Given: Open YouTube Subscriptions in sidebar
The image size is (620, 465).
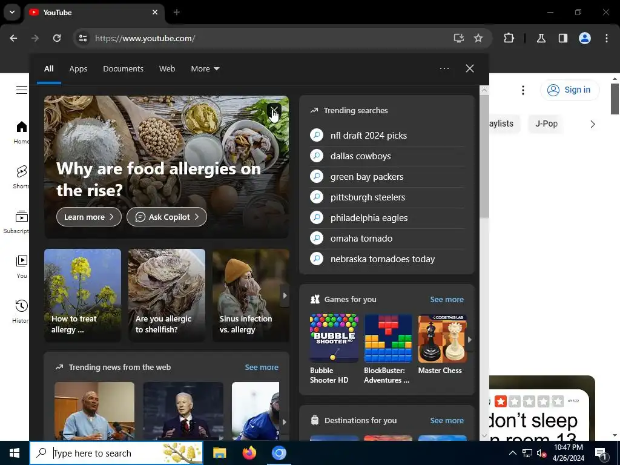Looking at the screenshot, I should point(16,222).
